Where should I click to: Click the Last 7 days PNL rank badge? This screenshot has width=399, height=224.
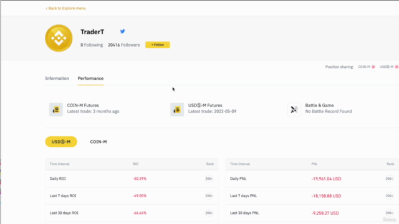[x=389, y=196]
